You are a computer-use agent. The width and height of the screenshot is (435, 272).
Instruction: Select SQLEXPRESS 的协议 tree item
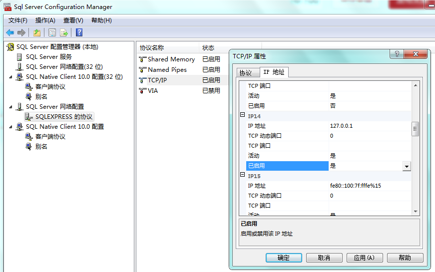tap(64, 117)
